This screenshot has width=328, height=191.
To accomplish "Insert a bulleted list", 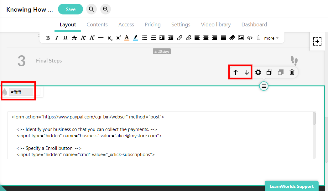I will click(x=144, y=38).
